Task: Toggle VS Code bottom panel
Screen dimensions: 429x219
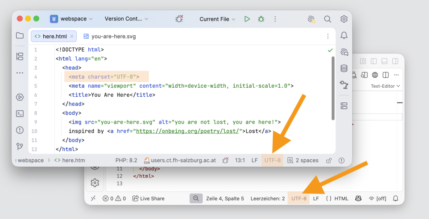Action: [x=384, y=61]
